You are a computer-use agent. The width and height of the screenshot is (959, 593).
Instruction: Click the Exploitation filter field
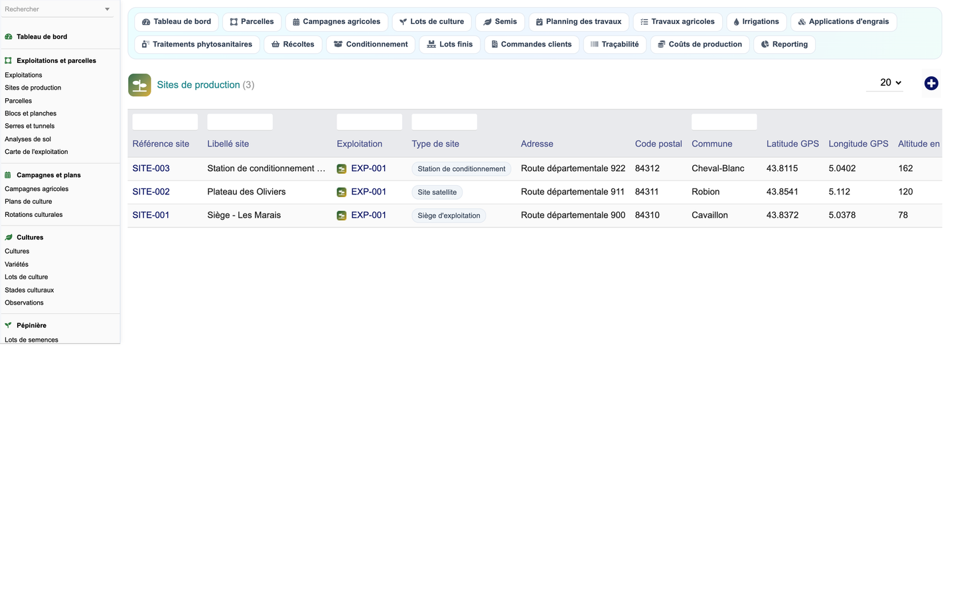pyautogui.click(x=370, y=122)
